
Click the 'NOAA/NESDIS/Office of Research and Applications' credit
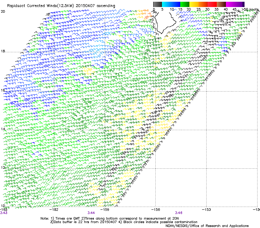click(207, 226)
